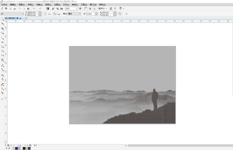Screen dimensions: 233x150
Task: Click the nudge distance input field
Action: (x=91, y=14)
